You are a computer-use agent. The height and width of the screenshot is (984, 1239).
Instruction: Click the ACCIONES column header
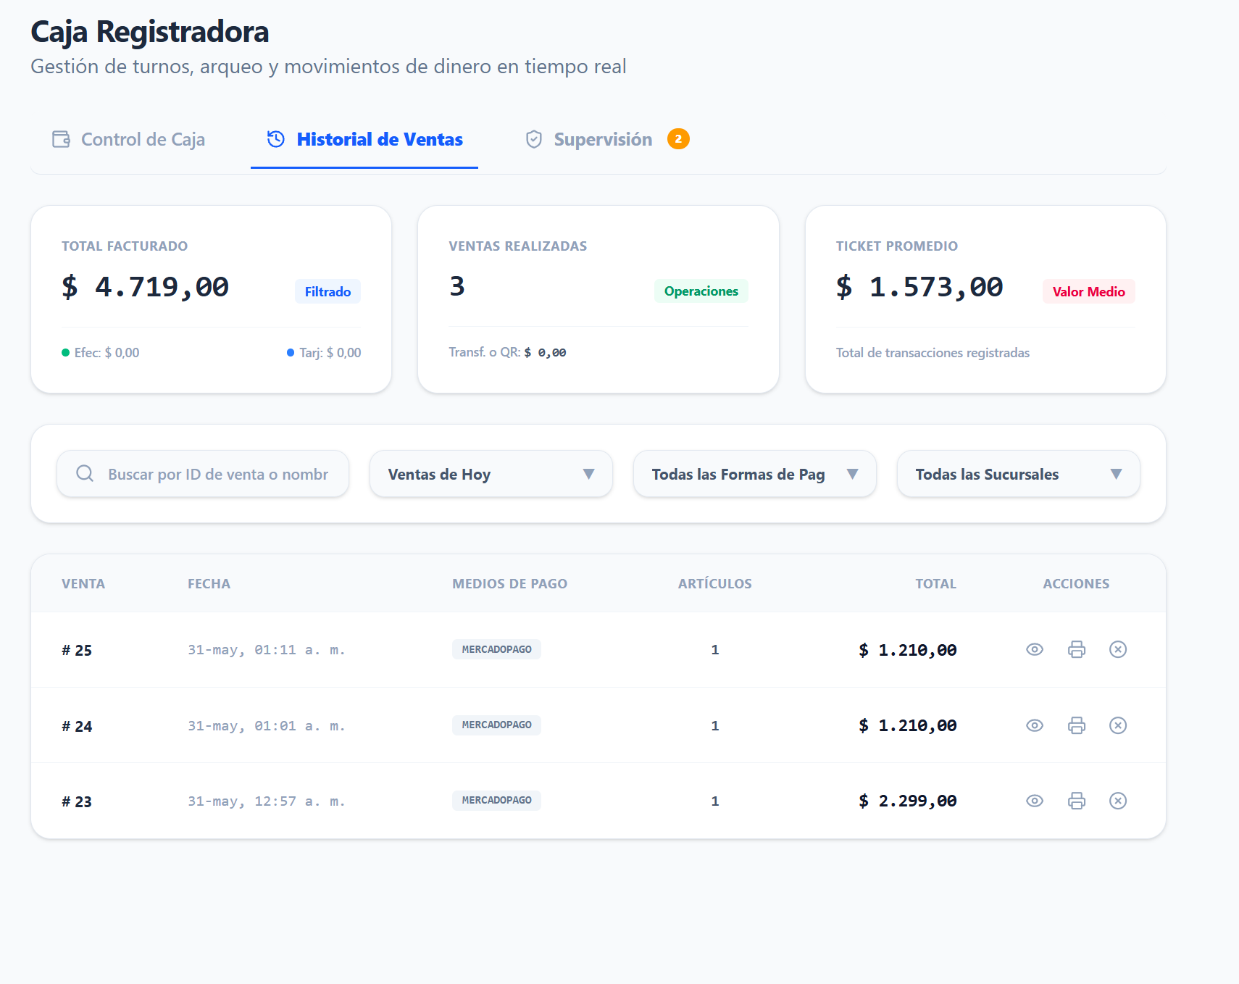click(x=1076, y=583)
